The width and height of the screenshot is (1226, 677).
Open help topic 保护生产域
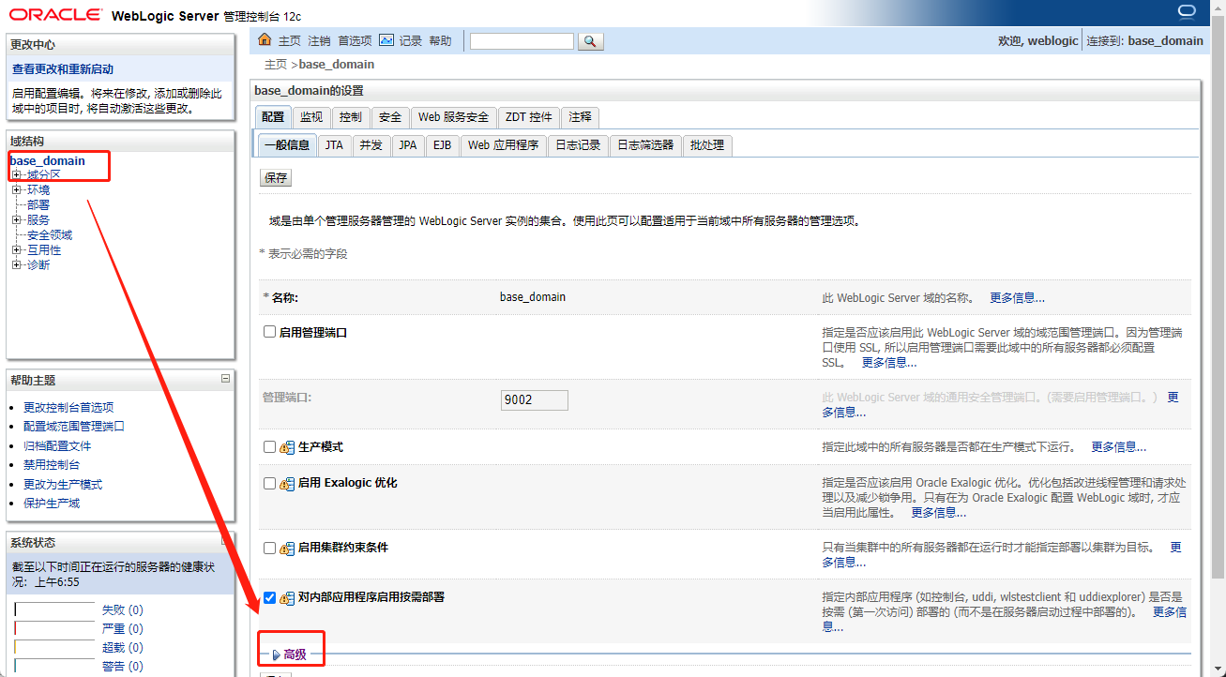point(52,504)
